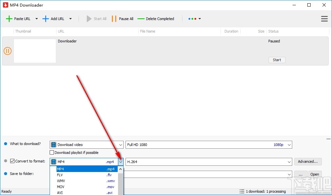Select FLV in the format list

(x=87, y=175)
